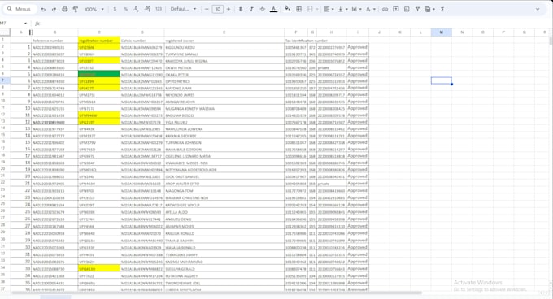
Task: Open text rotation dropdown
Action: [x=370, y=9]
